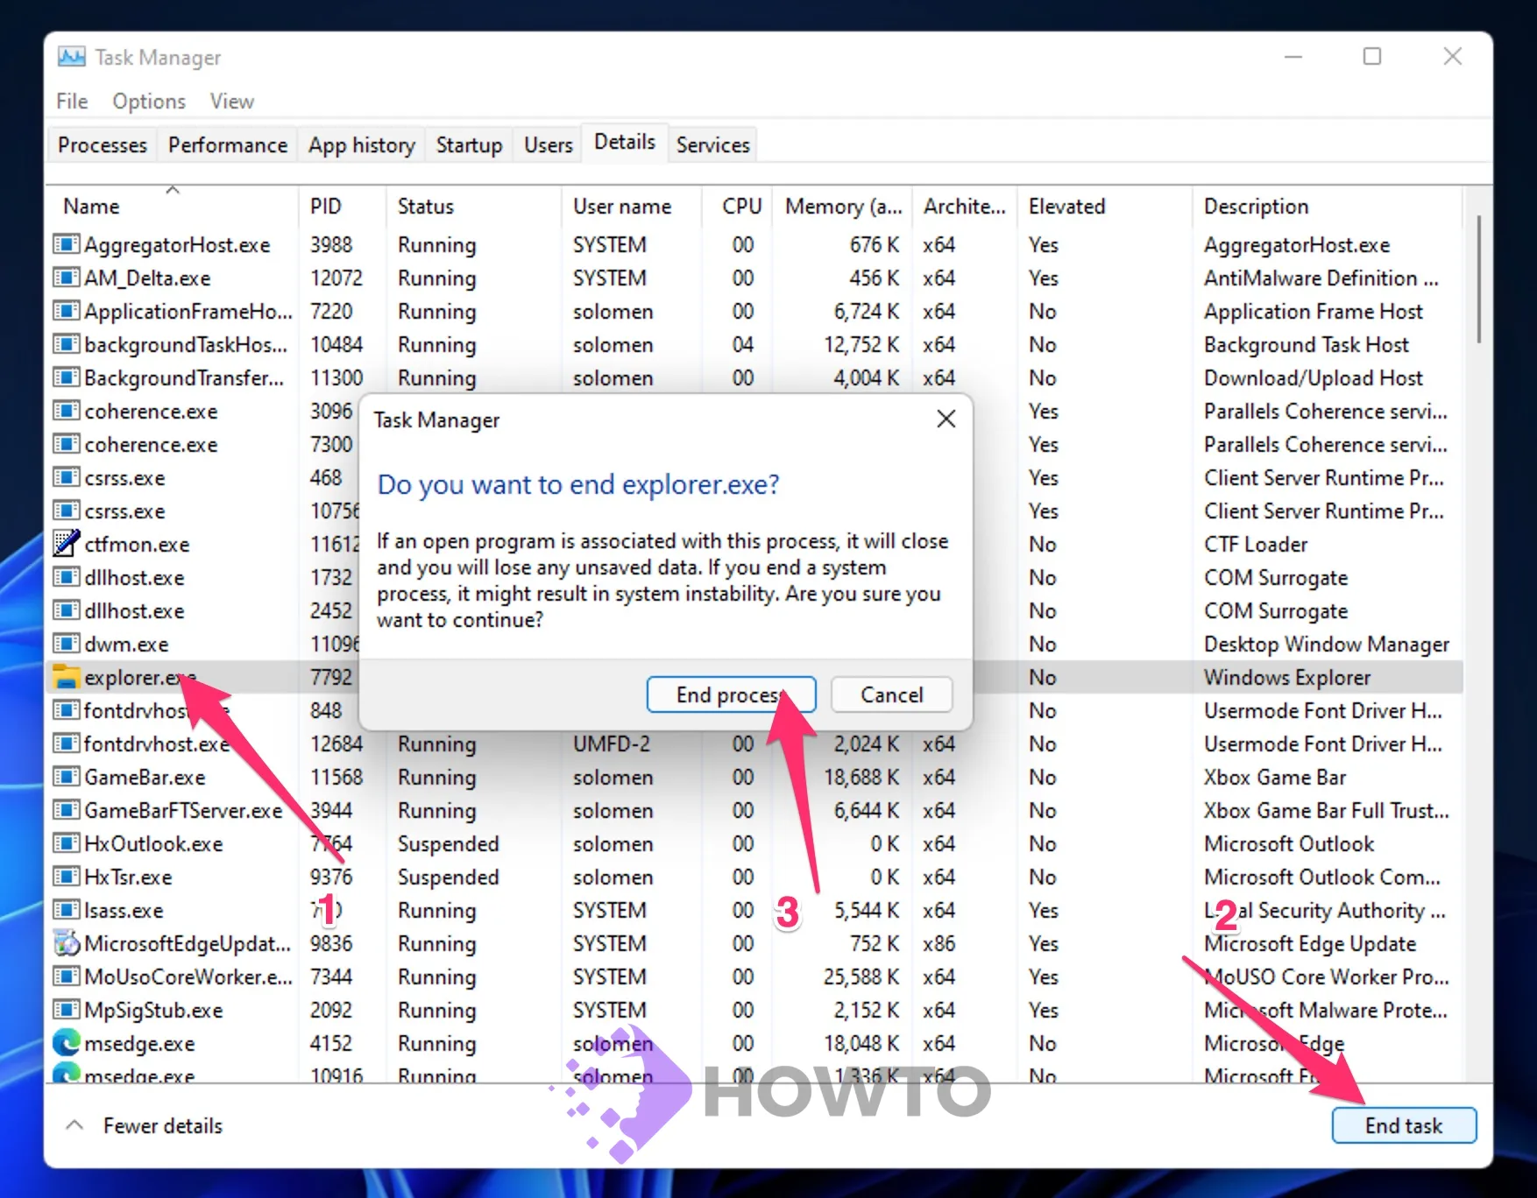Sort by the User name column header

click(631, 206)
